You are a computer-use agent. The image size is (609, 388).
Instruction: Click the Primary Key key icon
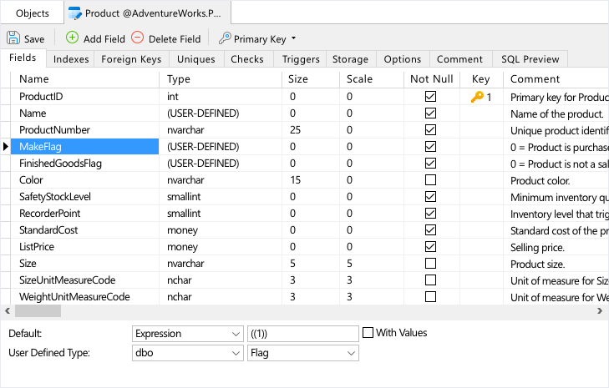pos(225,38)
